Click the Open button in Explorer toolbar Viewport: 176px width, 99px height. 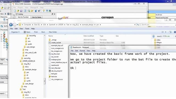(27, 32)
